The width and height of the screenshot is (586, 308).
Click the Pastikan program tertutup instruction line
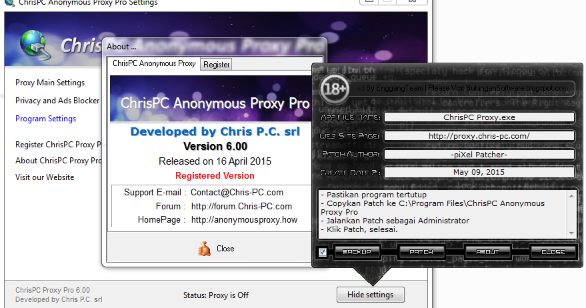point(374,195)
